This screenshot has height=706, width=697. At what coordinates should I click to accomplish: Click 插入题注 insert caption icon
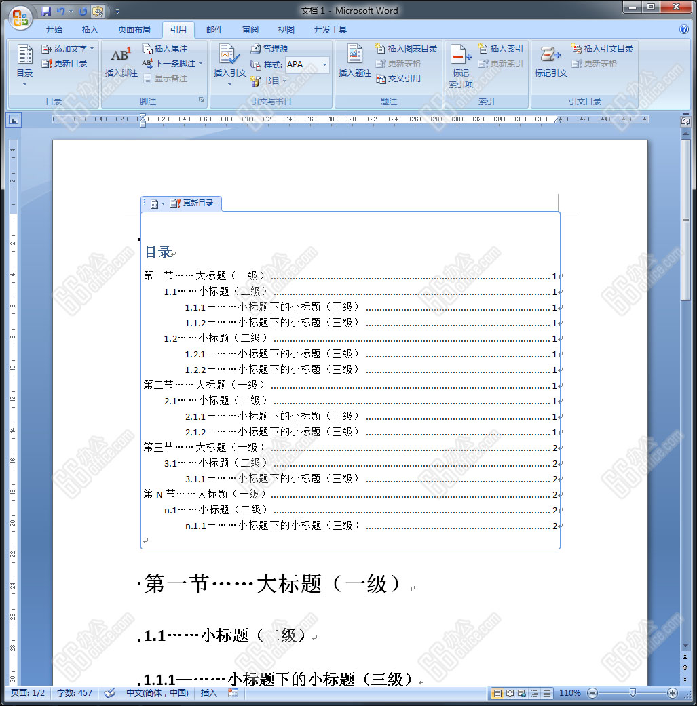(354, 61)
